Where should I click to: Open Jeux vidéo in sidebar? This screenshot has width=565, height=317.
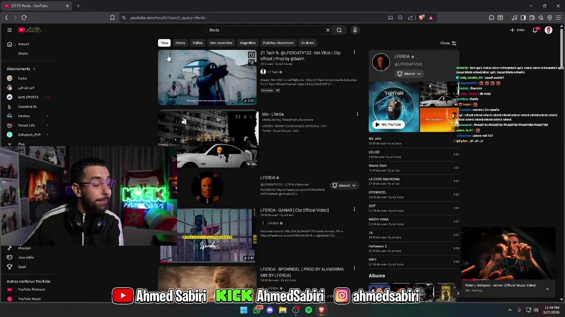click(26, 257)
